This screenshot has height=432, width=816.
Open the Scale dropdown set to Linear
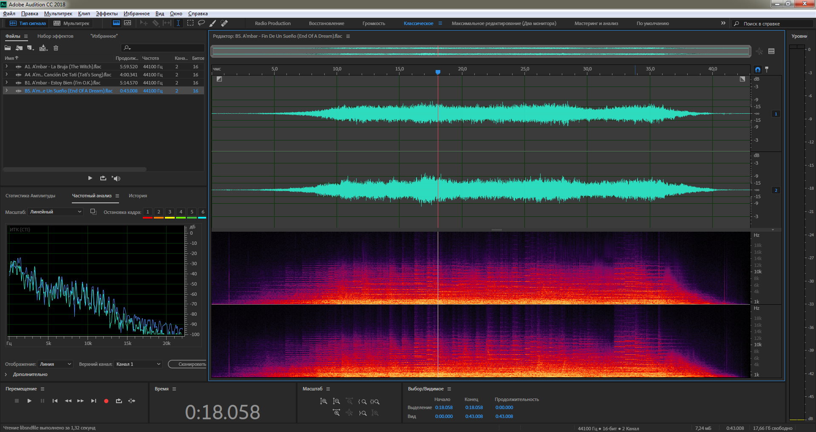(x=55, y=212)
